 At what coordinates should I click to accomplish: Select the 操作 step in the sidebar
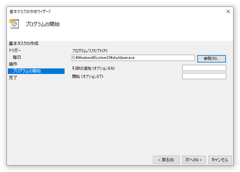(13, 64)
